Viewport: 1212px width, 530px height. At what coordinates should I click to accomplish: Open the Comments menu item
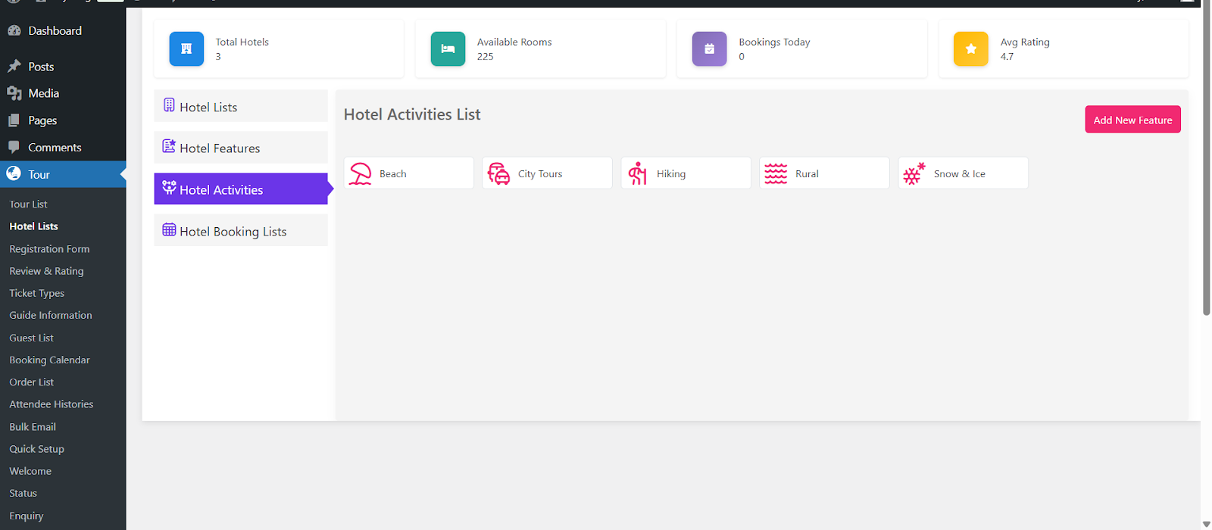click(x=55, y=148)
